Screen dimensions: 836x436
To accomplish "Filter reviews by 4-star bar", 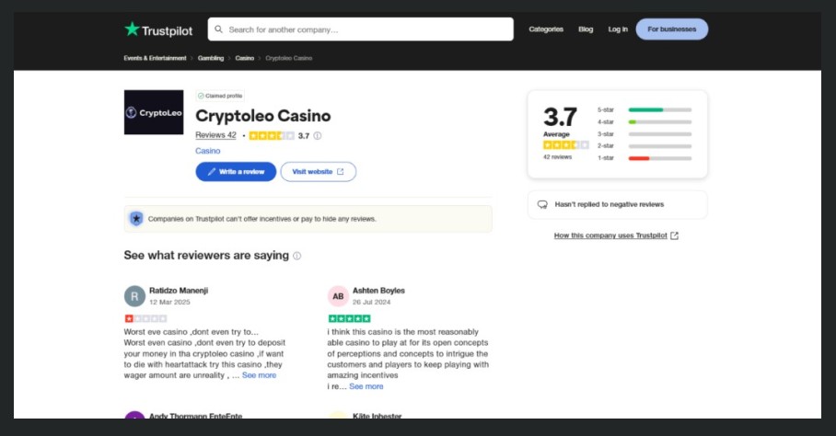I will point(659,121).
